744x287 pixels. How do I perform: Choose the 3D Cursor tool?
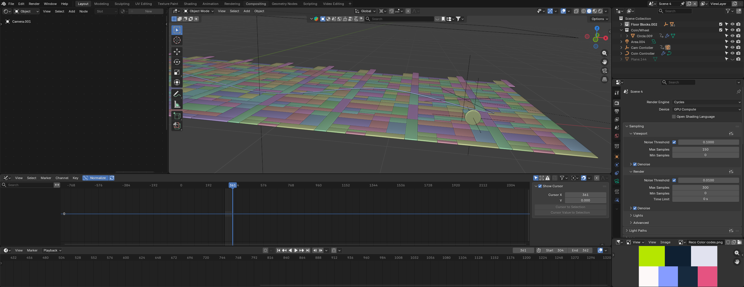[x=177, y=40]
